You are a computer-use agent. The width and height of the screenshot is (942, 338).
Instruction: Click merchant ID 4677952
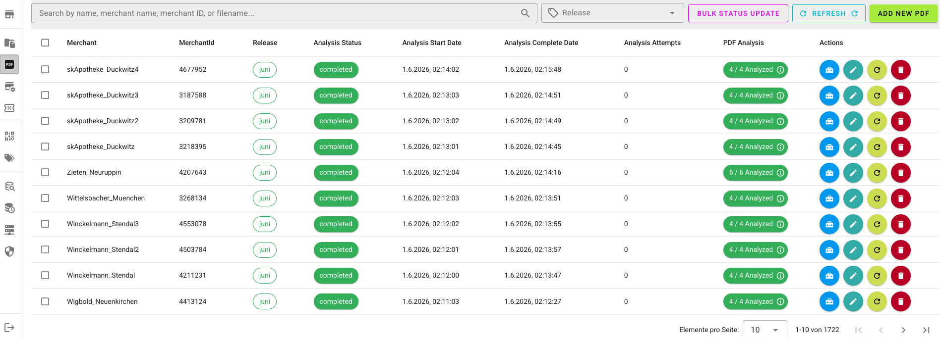[193, 69]
